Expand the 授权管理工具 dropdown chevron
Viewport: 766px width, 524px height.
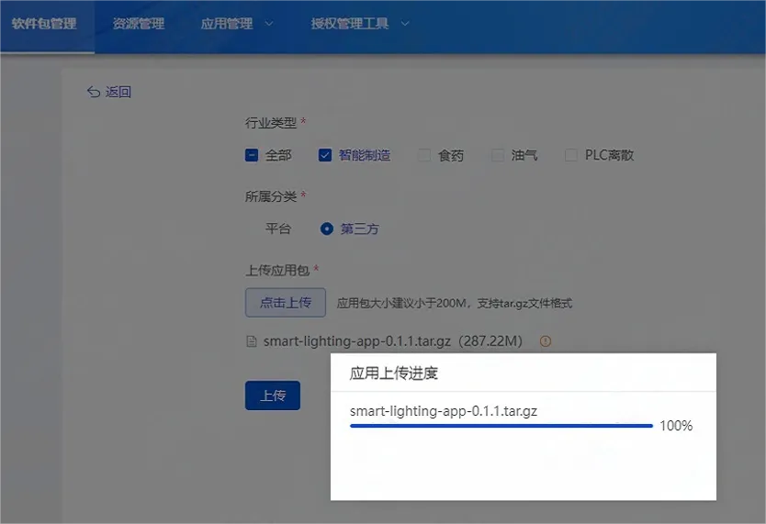click(x=405, y=24)
